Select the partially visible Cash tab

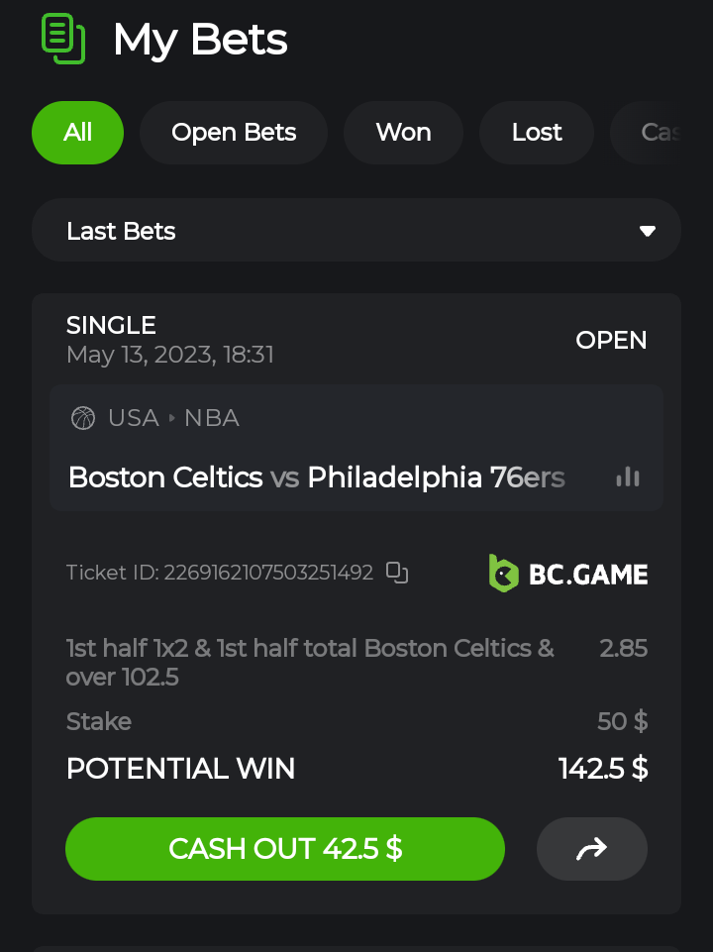[x=656, y=133]
